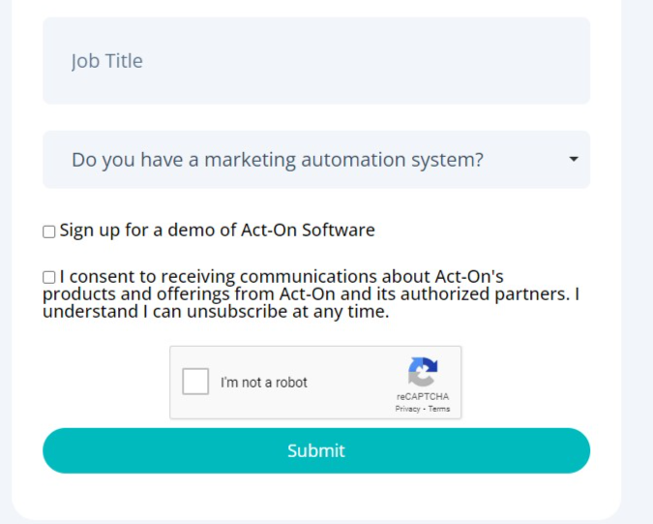Screen dimensions: 653x524
Task: Open the marketing automation system dropdown
Action: pos(315,160)
